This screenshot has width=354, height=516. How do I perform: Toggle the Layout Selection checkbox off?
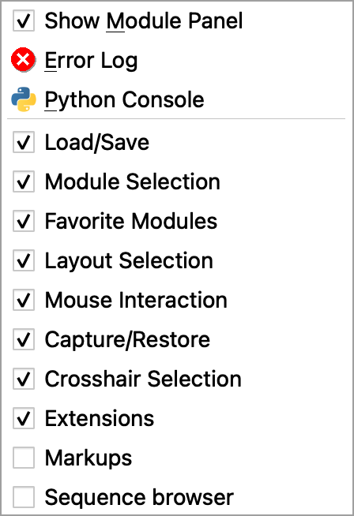point(24,260)
